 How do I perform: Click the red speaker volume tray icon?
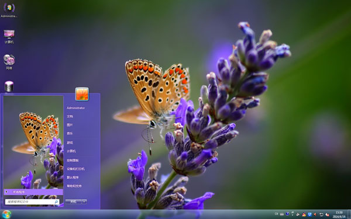click(x=315, y=214)
